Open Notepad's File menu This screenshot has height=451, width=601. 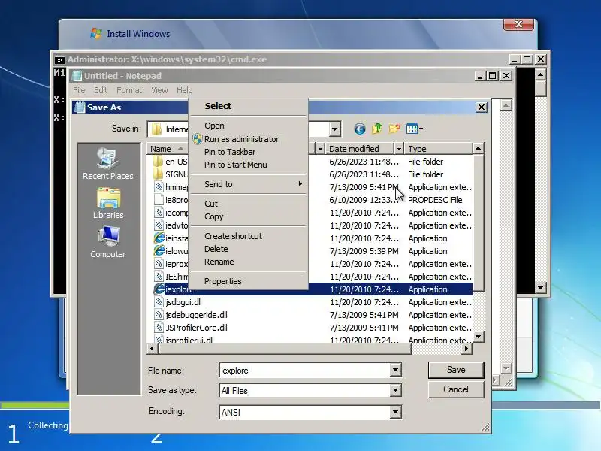point(79,90)
